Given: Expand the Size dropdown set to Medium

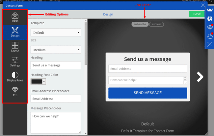Looking at the screenshot, I should [56, 50].
